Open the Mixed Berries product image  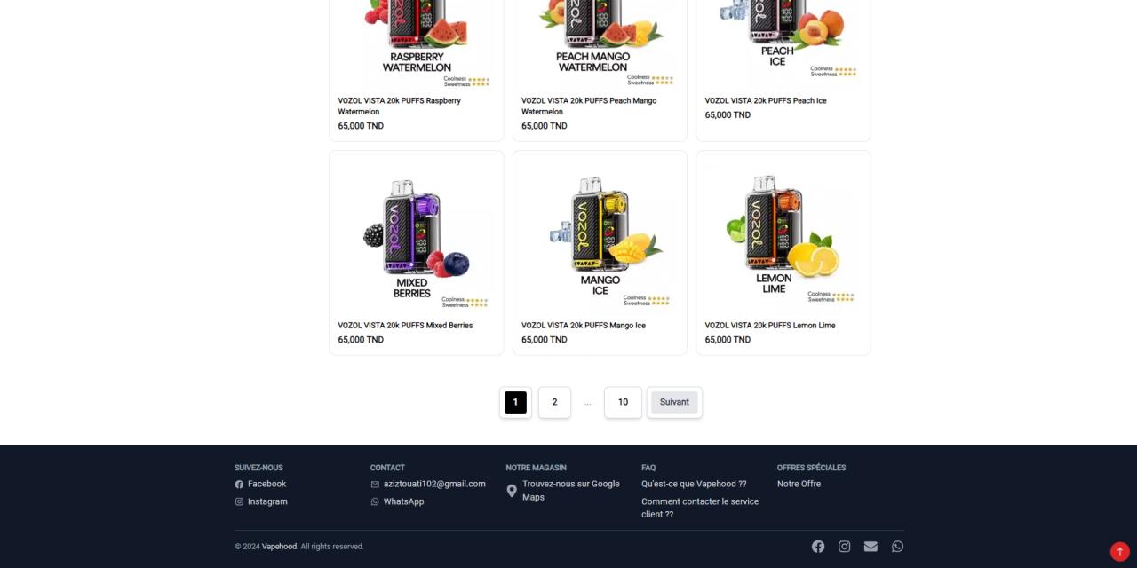pos(417,236)
